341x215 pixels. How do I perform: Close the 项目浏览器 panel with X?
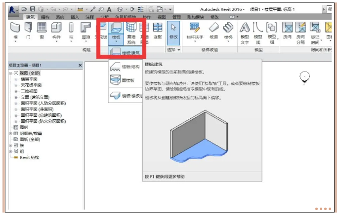point(80,65)
